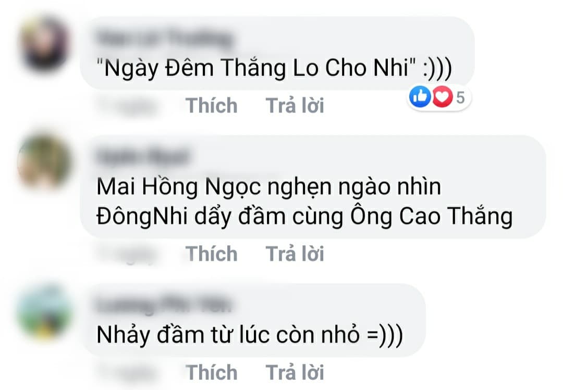Click Trả lời under "Nhảy đầm từ lúc còn nhỏ"
The image size is (563, 390).
tap(295, 372)
